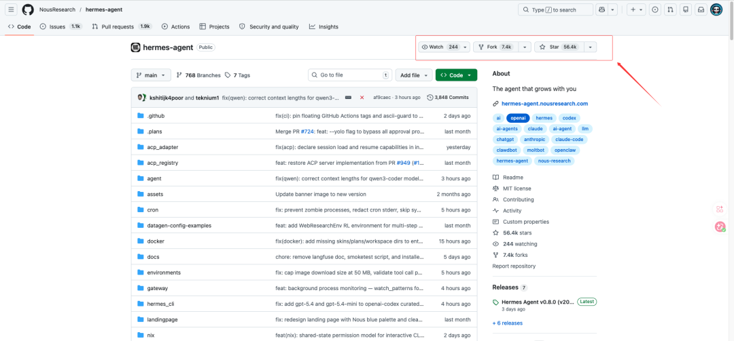Open the + 6 releases link

pyautogui.click(x=508, y=323)
